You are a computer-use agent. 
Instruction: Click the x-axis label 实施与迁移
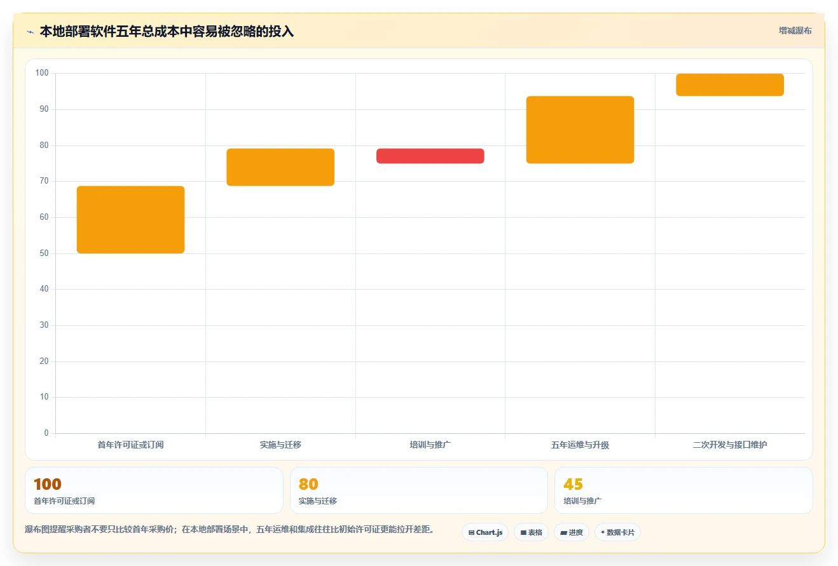pyautogui.click(x=280, y=445)
